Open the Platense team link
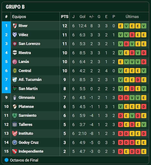Screen dimensions: 151x165 coord(26,106)
